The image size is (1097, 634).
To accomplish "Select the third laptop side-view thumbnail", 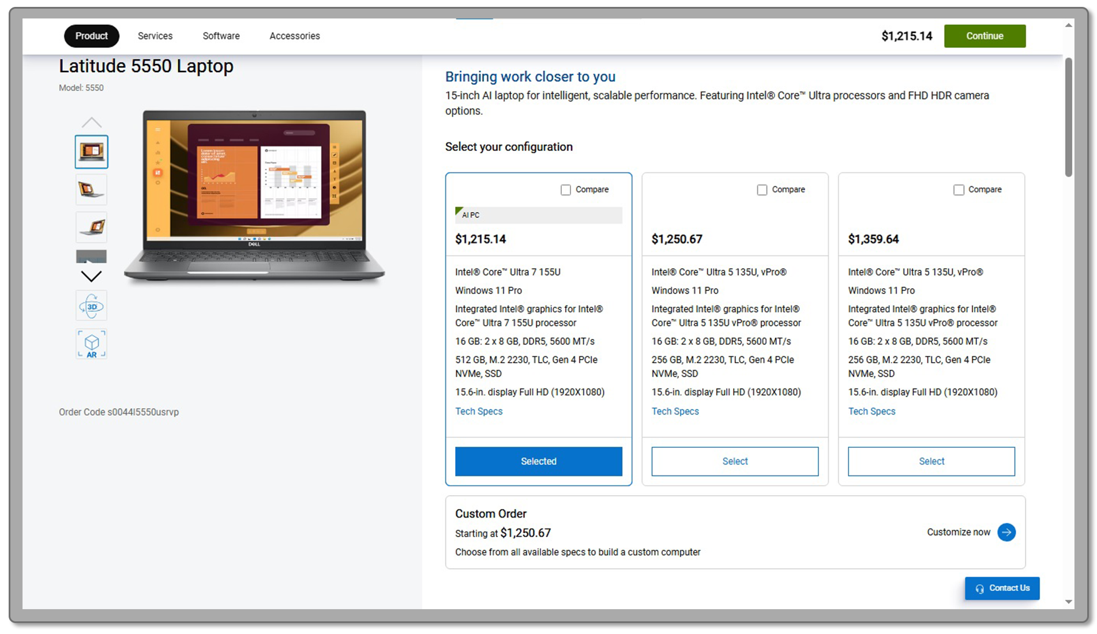I will click(91, 228).
